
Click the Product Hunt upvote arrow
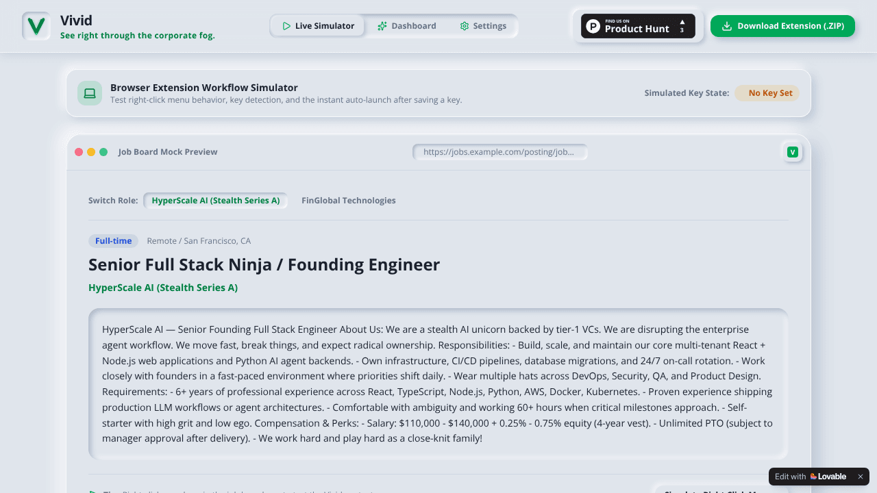(x=682, y=22)
